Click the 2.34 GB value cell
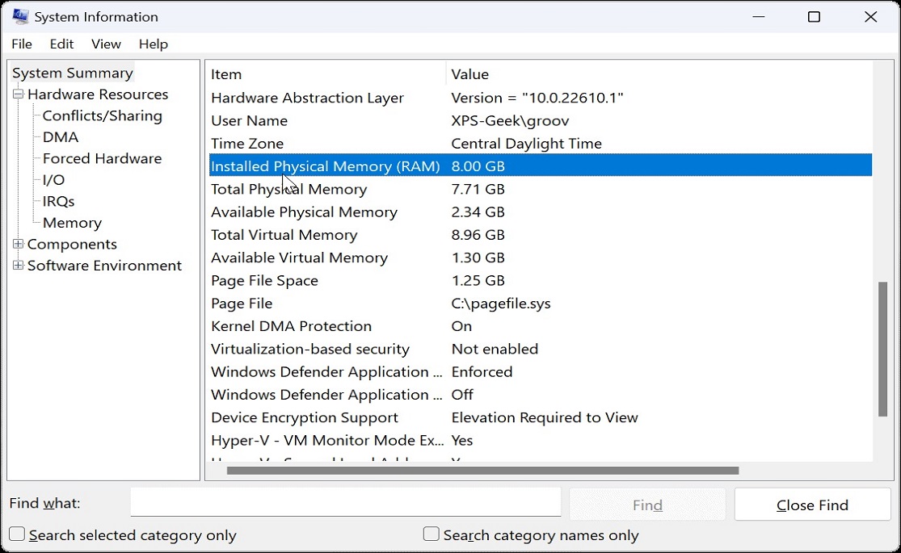Image resolution: width=901 pixels, height=553 pixels. click(478, 212)
